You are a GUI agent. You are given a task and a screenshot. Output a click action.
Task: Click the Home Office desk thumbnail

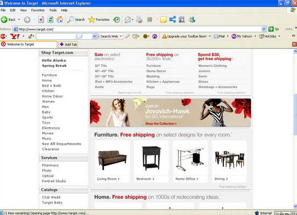point(190,159)
